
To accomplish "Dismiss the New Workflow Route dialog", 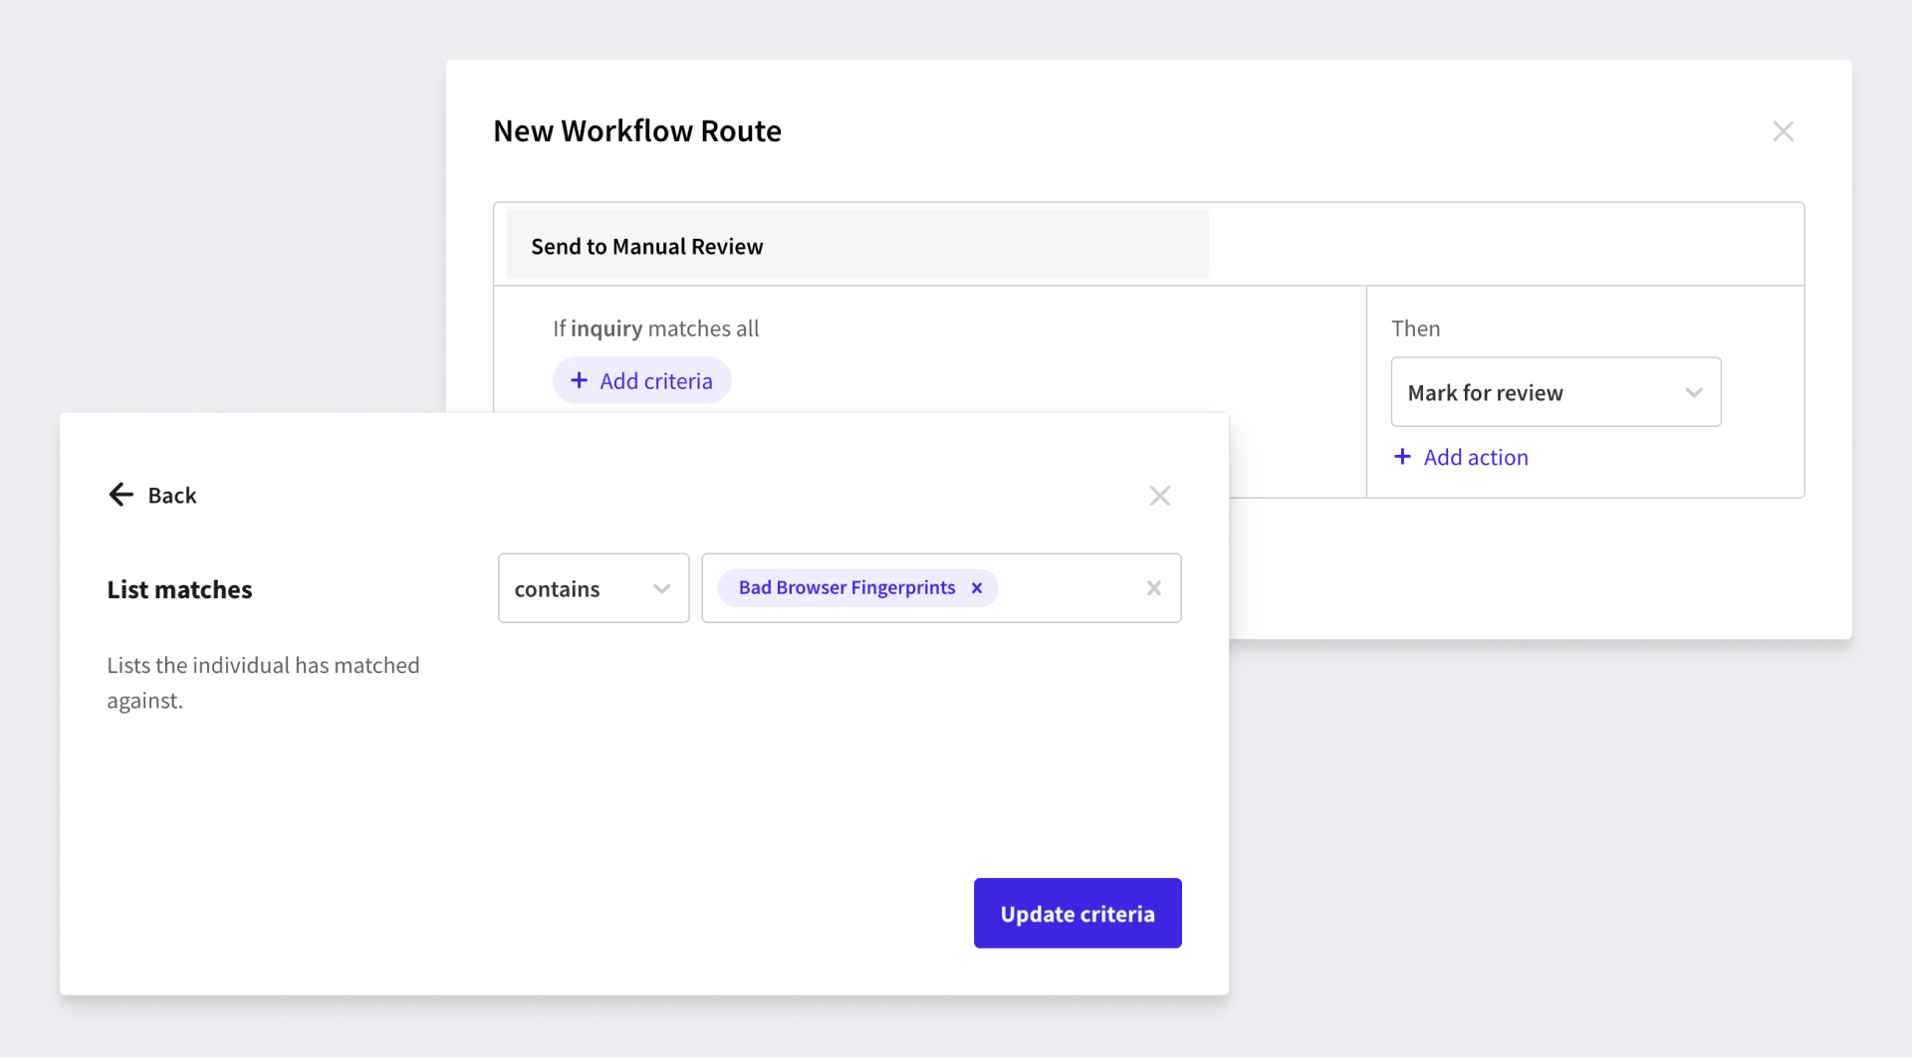I will 1783,130.
